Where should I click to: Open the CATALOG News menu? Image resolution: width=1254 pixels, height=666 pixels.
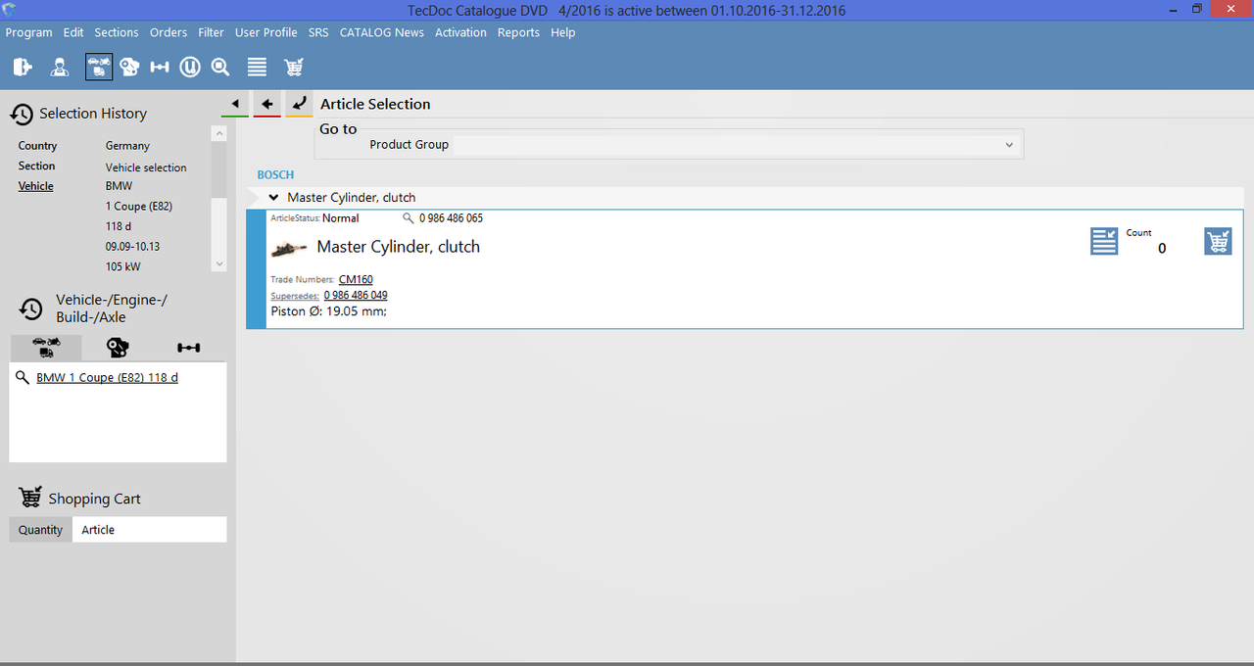tap(382, 32)
